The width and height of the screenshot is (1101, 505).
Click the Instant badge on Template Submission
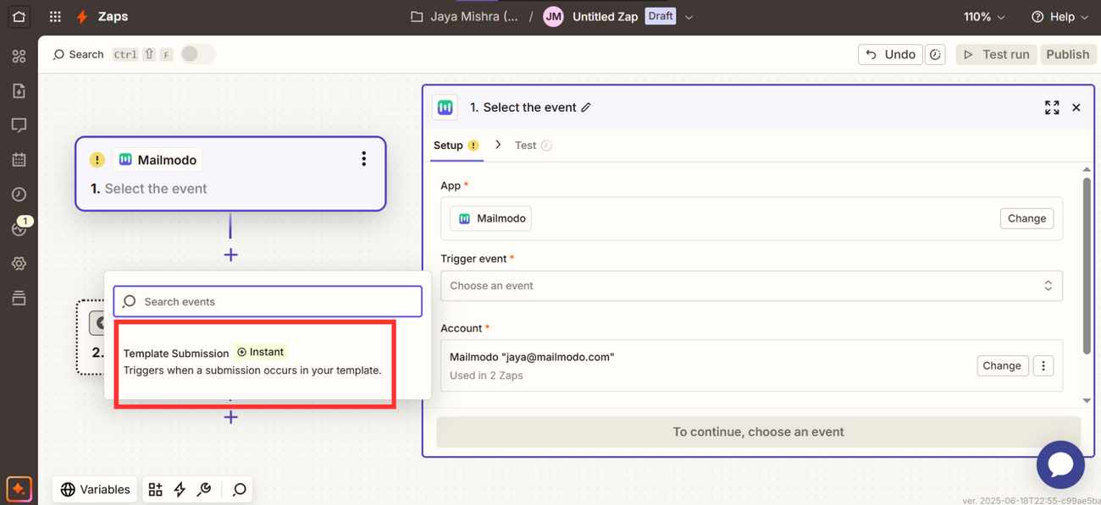pos(261,352)
